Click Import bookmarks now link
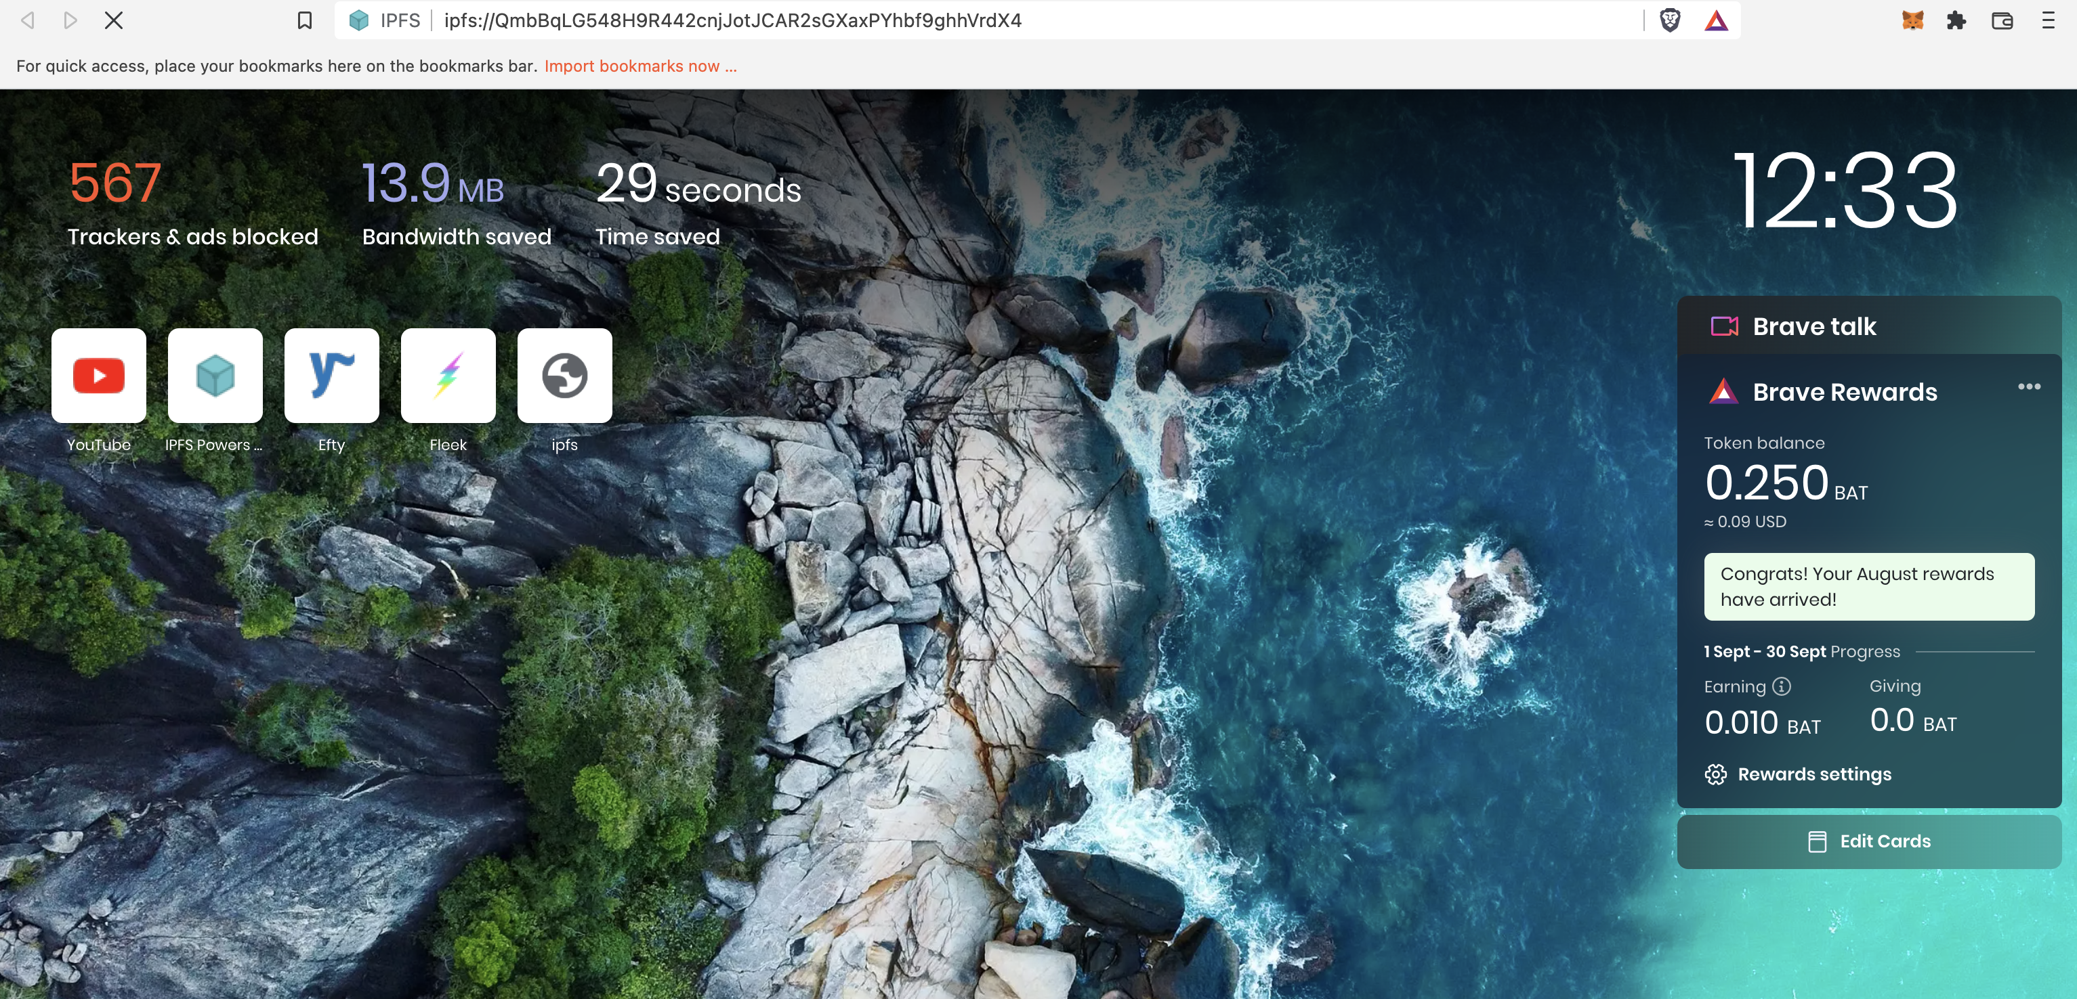 click(640, 66)
